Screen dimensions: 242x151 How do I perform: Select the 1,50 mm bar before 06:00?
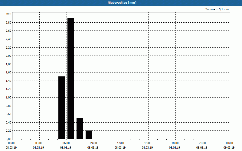click(x=62, y=108)
